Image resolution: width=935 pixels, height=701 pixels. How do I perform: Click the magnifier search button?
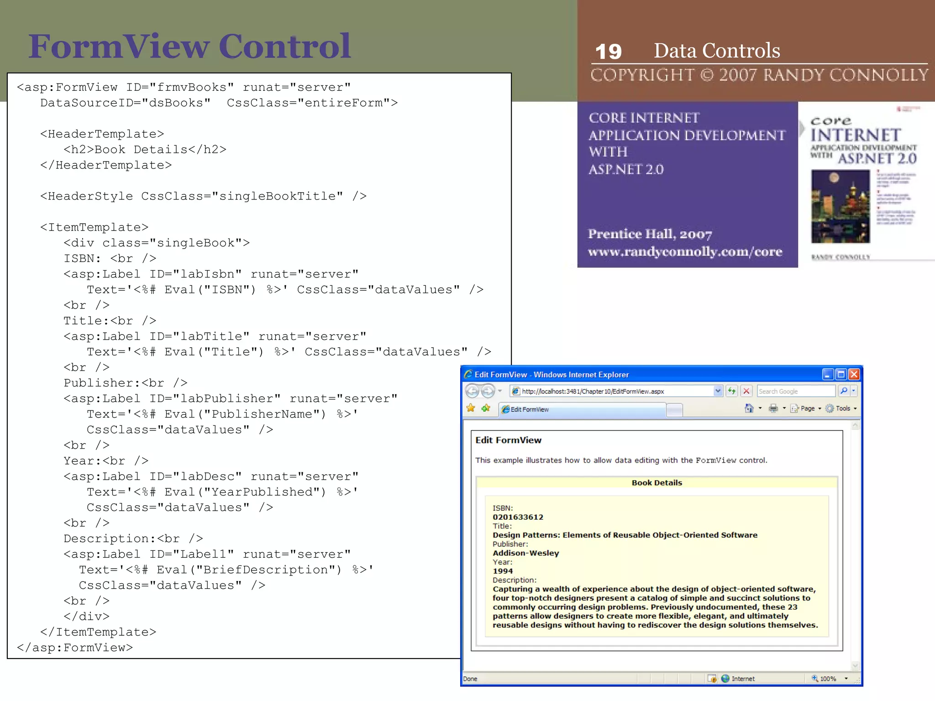pyautogui.click(x=844, y=391)
